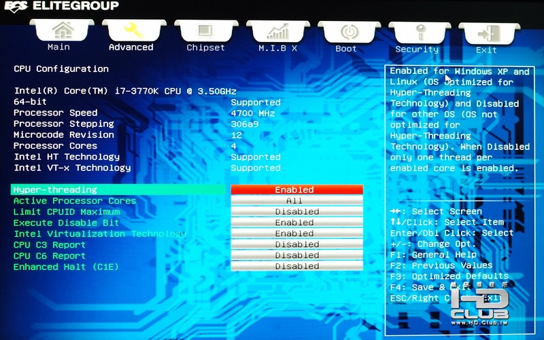Click the F2: Previous Values hint
Screen dimensions: 544x340
tap(441, 265)
